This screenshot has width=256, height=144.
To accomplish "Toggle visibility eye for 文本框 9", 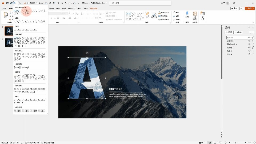I will point(249,41).
